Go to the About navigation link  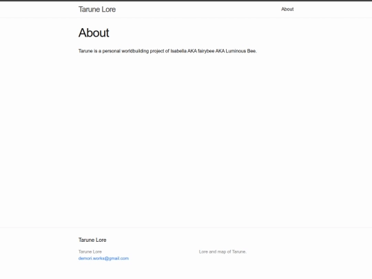[287, 9]
